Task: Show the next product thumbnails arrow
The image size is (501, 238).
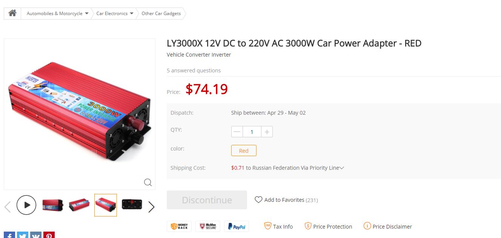Action: [151, 207]
